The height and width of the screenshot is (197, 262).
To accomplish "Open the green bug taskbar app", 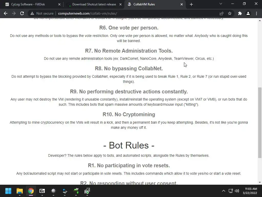I will click(76, 191).
